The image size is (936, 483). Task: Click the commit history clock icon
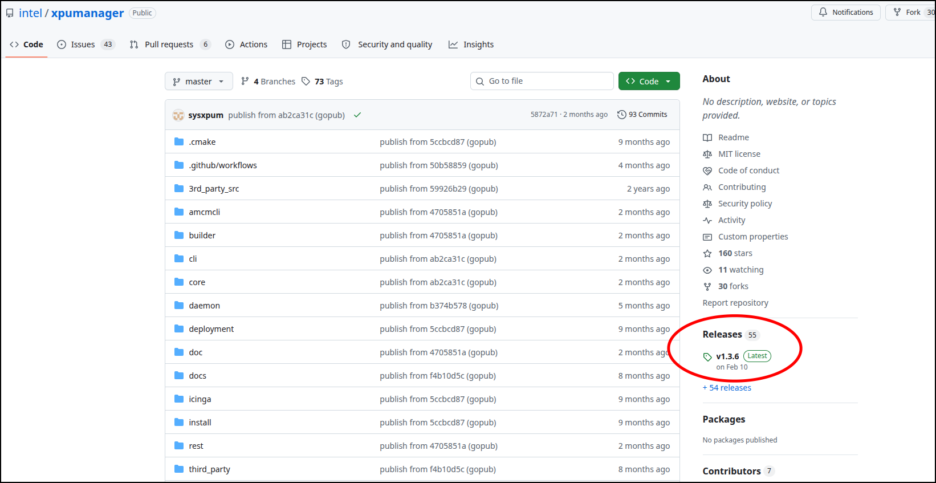coord(622,115)
